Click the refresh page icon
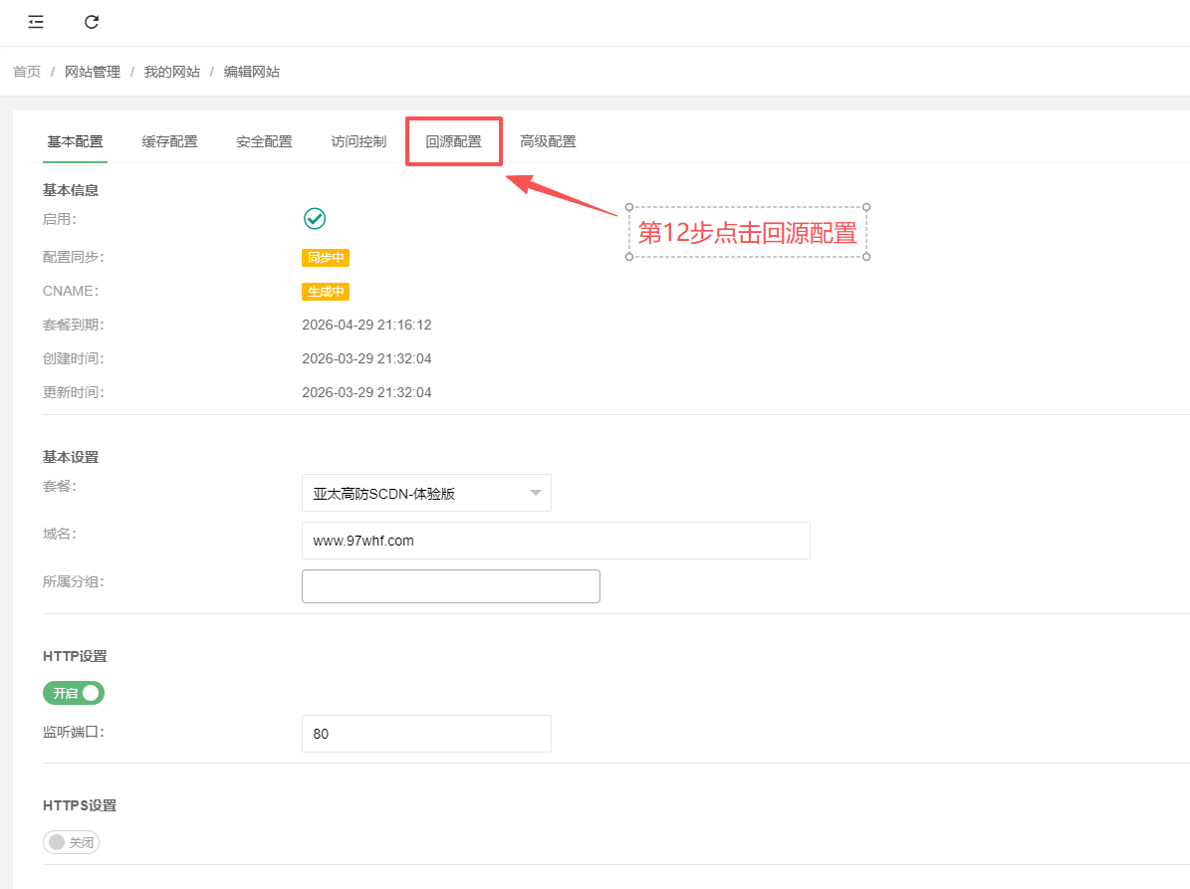 pos(92,22)
